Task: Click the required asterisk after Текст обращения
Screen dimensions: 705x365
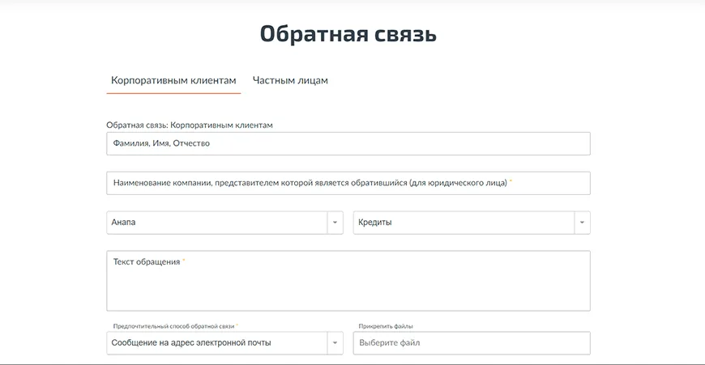Action: (184, 261)
